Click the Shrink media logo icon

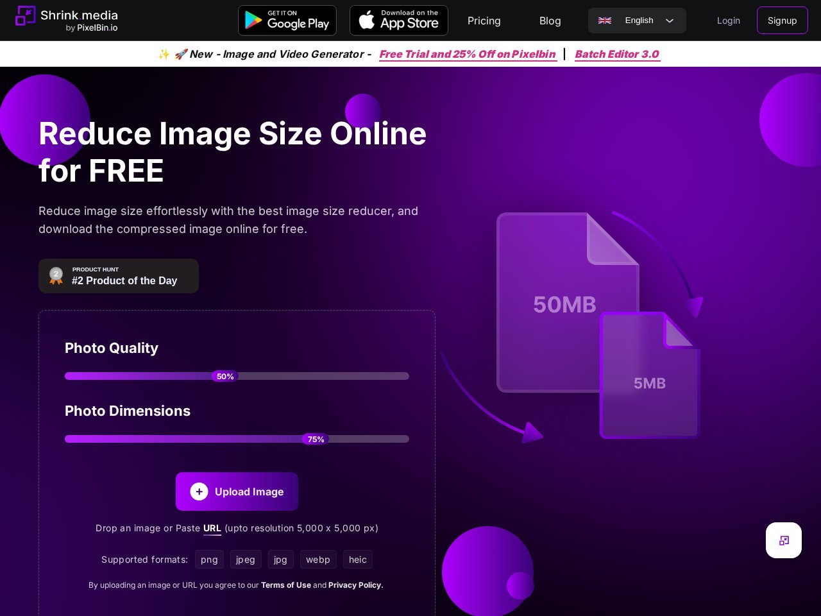25,15
